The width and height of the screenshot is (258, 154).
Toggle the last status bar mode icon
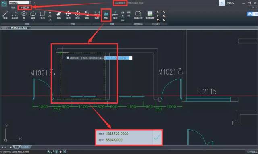tap(64, 152)
